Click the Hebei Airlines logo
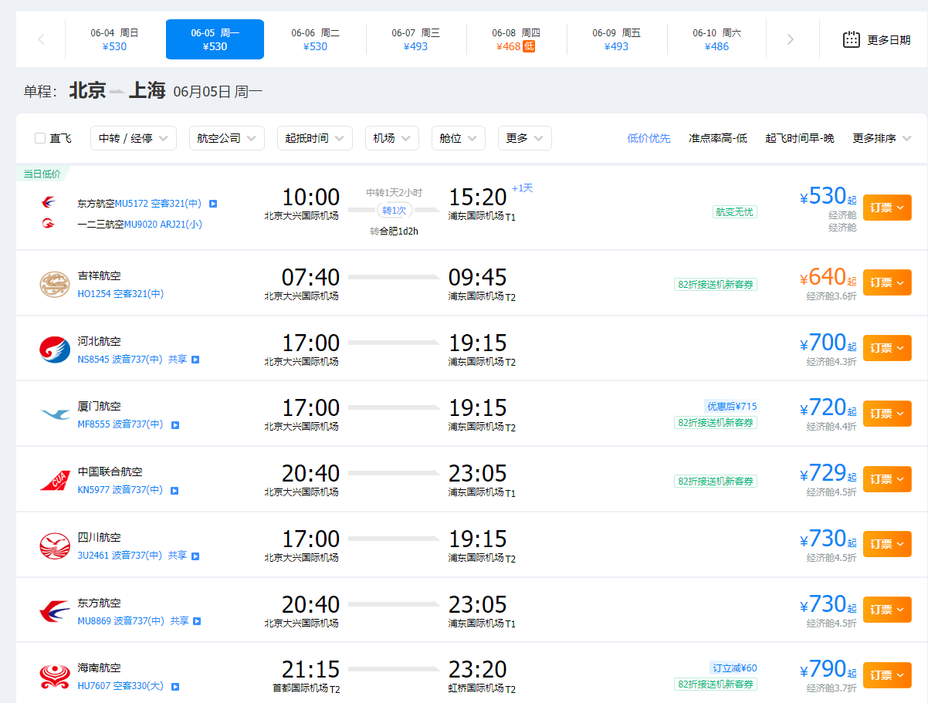Viewport: 928px width, 703px height. [x=55, y=350]
